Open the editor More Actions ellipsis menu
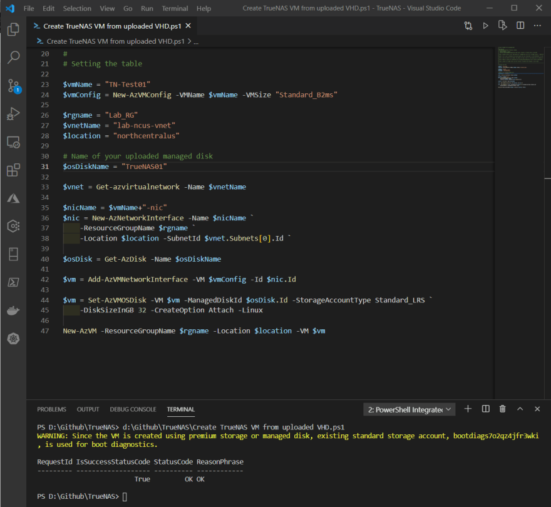Viewport: 551px width, 507px height. 537,26
